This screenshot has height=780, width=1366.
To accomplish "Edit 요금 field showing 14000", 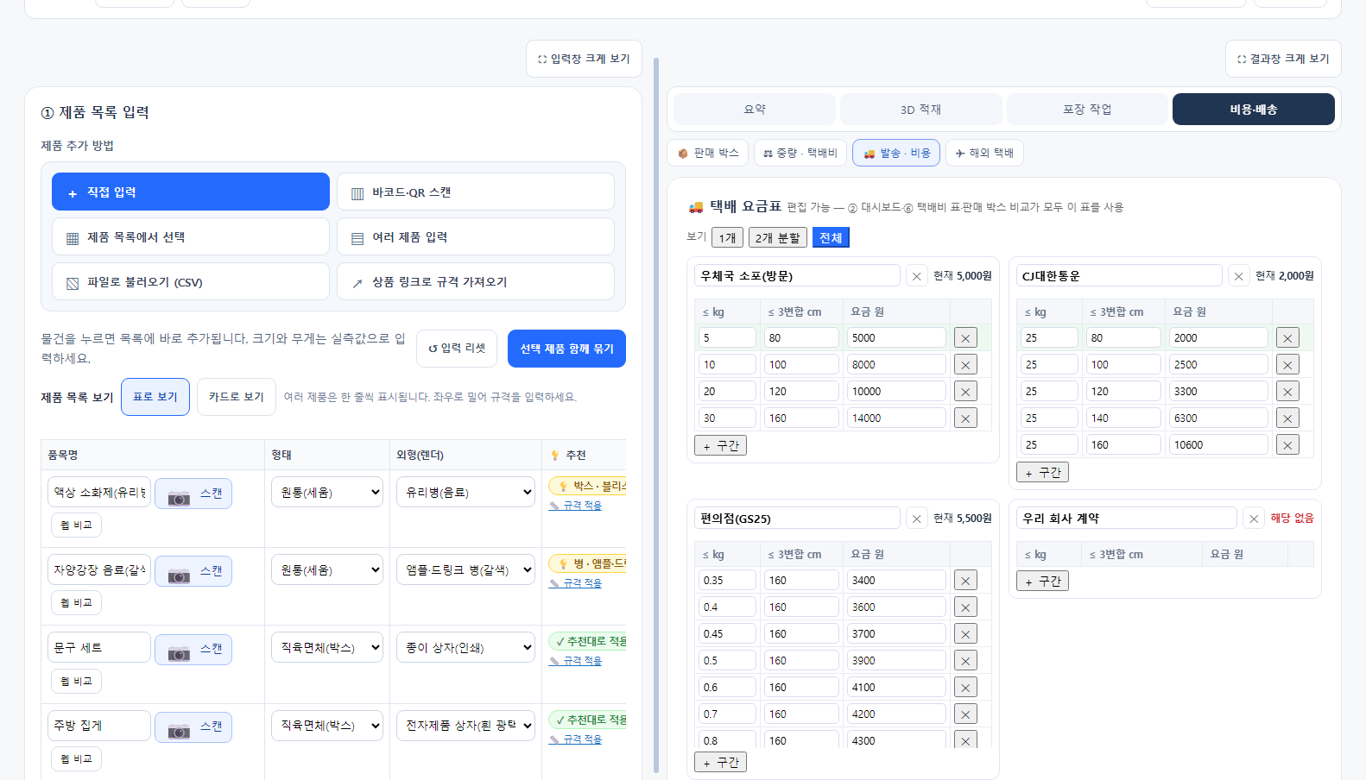I will coord(896,418).
